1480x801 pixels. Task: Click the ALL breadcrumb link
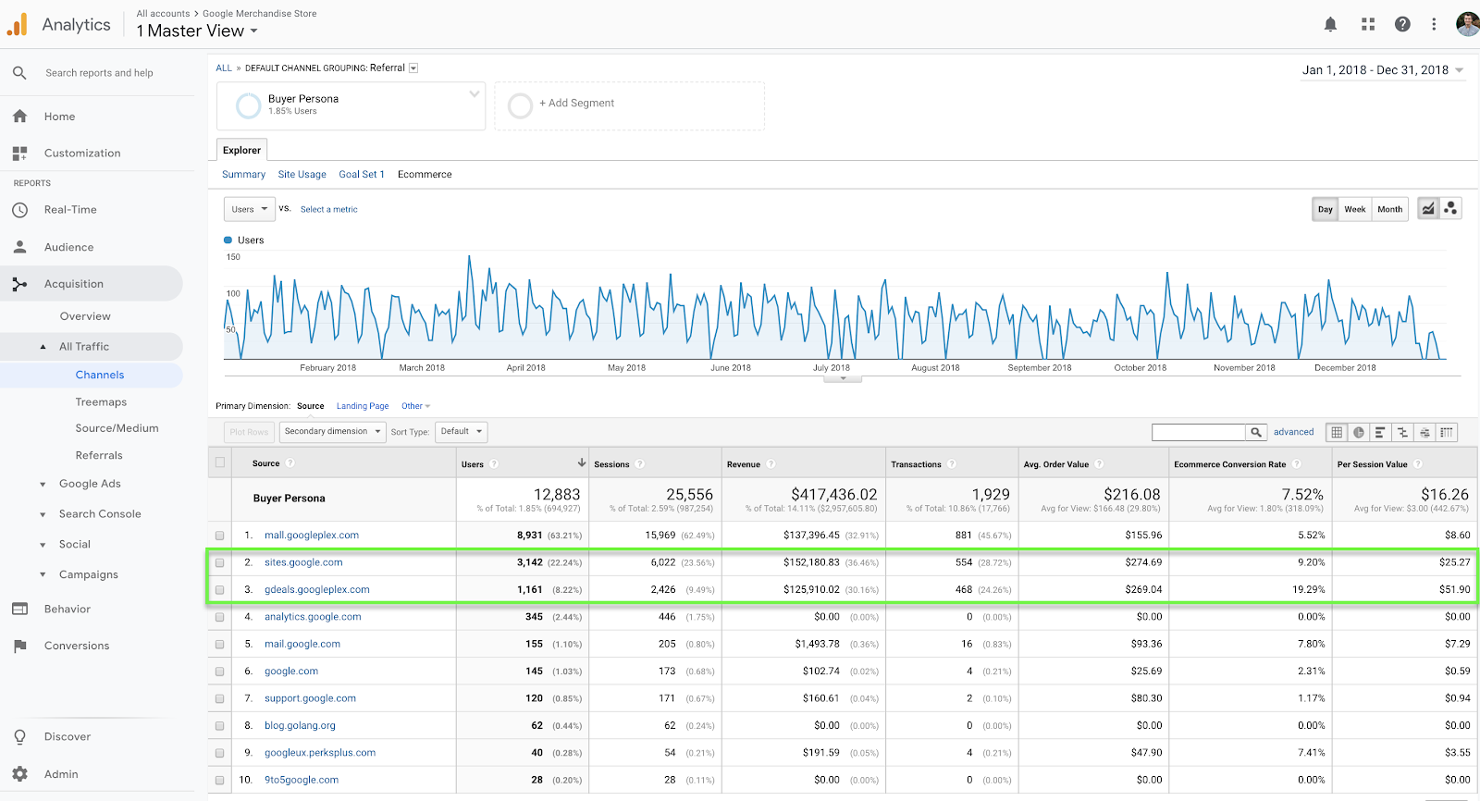[x=224, y=68]
